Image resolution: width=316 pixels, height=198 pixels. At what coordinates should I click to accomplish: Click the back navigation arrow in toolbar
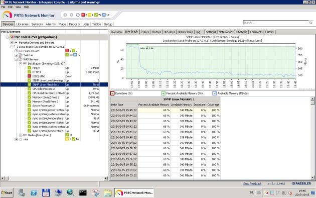pos(65,15)
